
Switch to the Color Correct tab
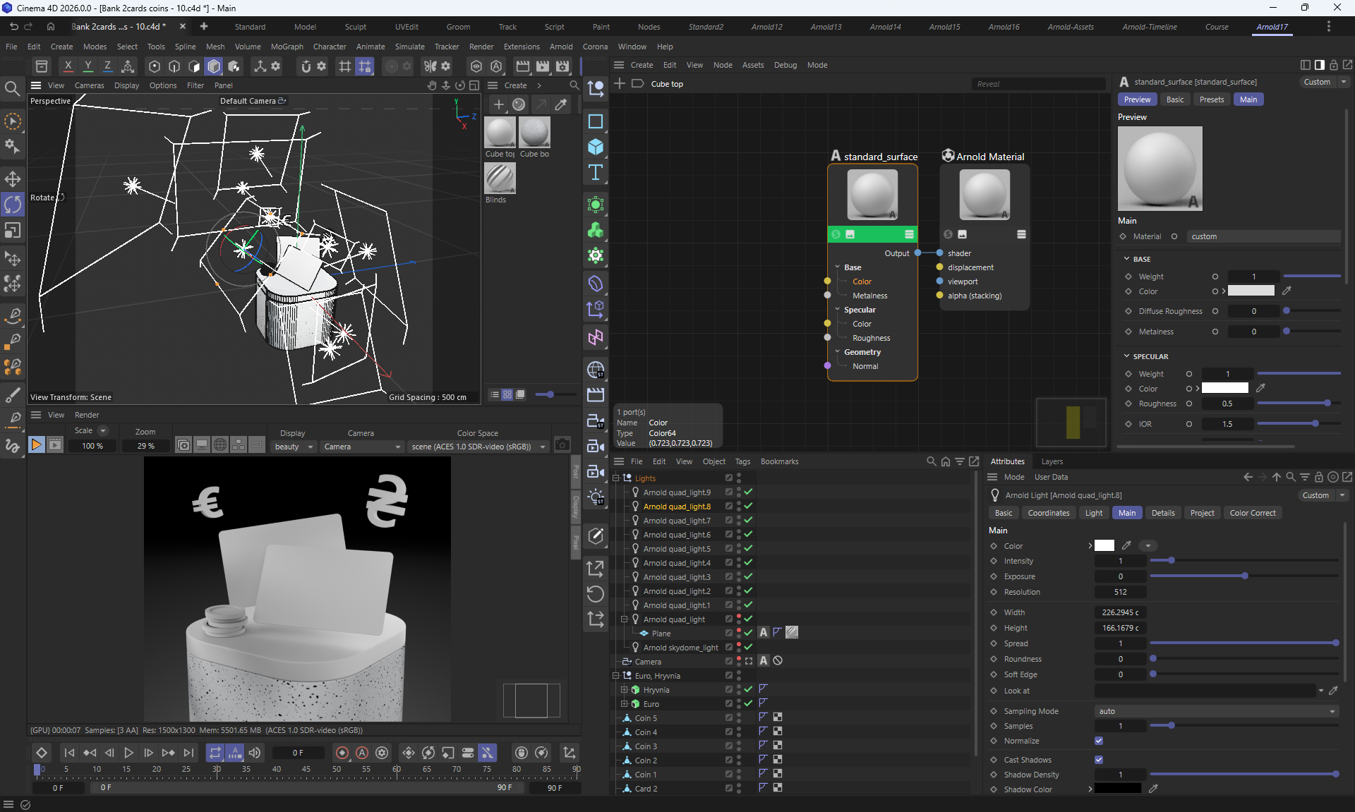(x=1252, y=513)
